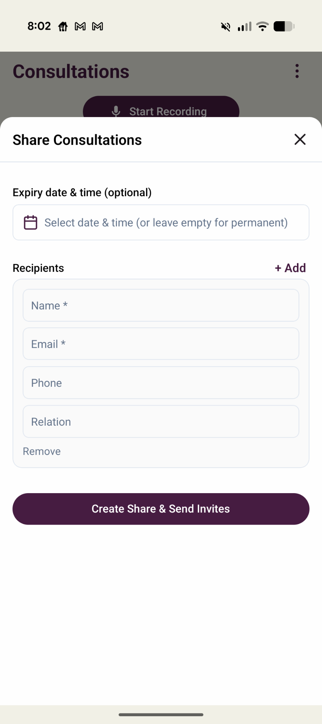Tap the first Gmail notification icon
This screenshot has height=724, width=322.
(x=80, y=26)
